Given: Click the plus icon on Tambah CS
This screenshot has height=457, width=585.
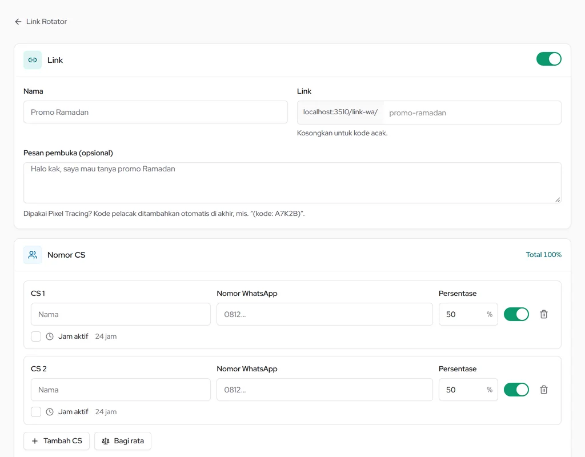Looking at the screenshot, I should click(35, 441).
